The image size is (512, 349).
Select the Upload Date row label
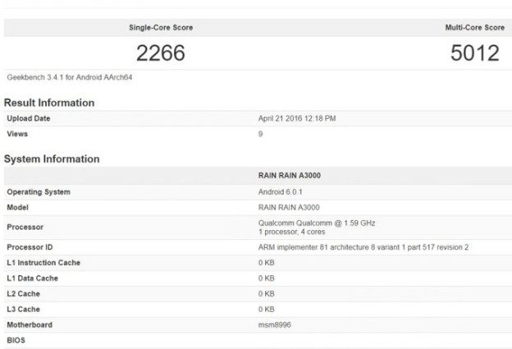click(30, 119)
